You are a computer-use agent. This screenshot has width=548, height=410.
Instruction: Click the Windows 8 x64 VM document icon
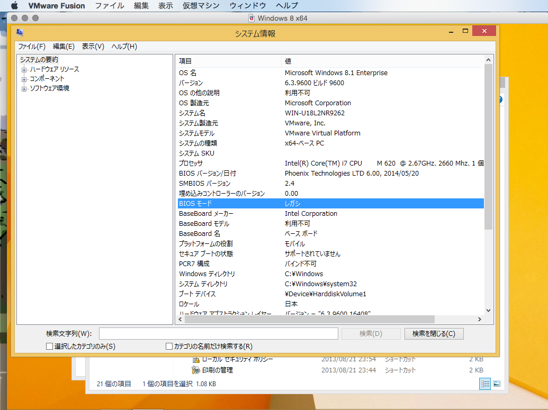tap(251, 18)
